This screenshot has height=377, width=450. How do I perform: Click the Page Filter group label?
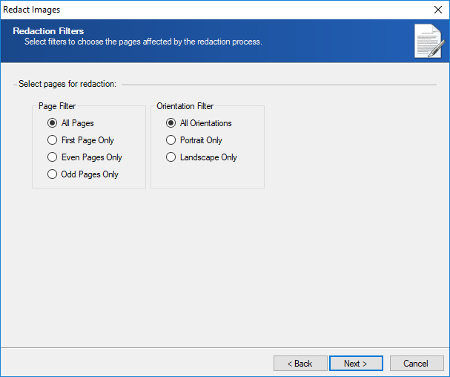click(x=57, y=106)
